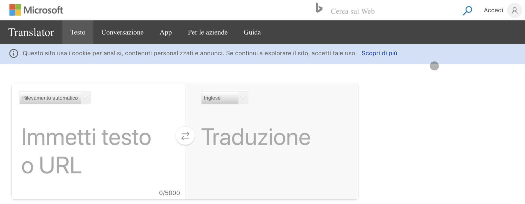Click the Translator title link
525x204 pixels.
tap(31, 32)
